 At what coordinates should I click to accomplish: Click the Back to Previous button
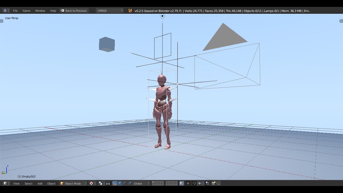(x=74, y=11)
